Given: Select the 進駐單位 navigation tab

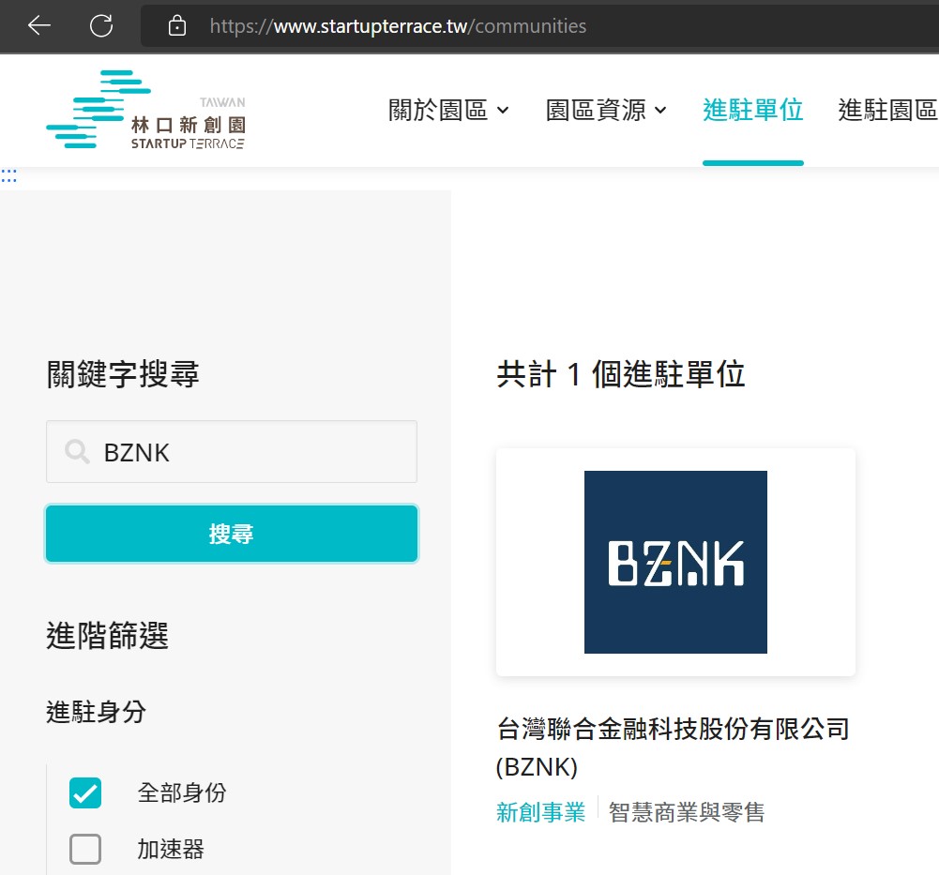Looking at the screenshot, I should coord(752,110).
